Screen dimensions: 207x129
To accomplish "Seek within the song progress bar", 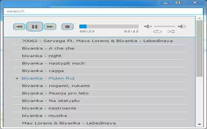I will (x=109, y=26).
